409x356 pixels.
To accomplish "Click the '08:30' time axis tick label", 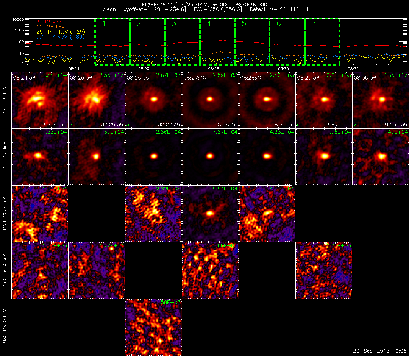I will coord(283,69).
